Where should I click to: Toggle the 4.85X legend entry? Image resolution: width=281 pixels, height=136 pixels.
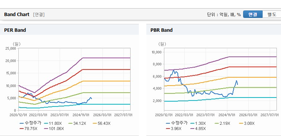click(x=198, y=129)
